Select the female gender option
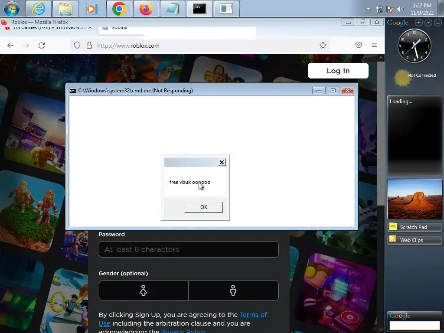Screen dimensions: 444x333 coord(143,291)
